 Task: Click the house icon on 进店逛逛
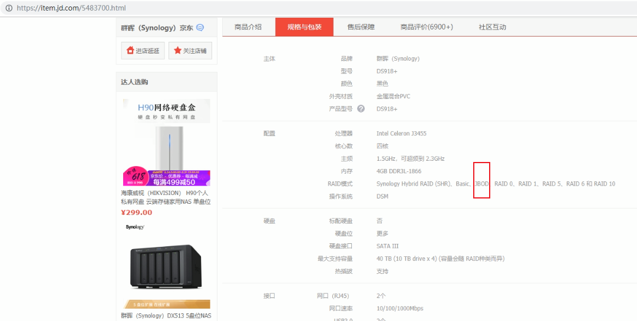coord(131,51)
